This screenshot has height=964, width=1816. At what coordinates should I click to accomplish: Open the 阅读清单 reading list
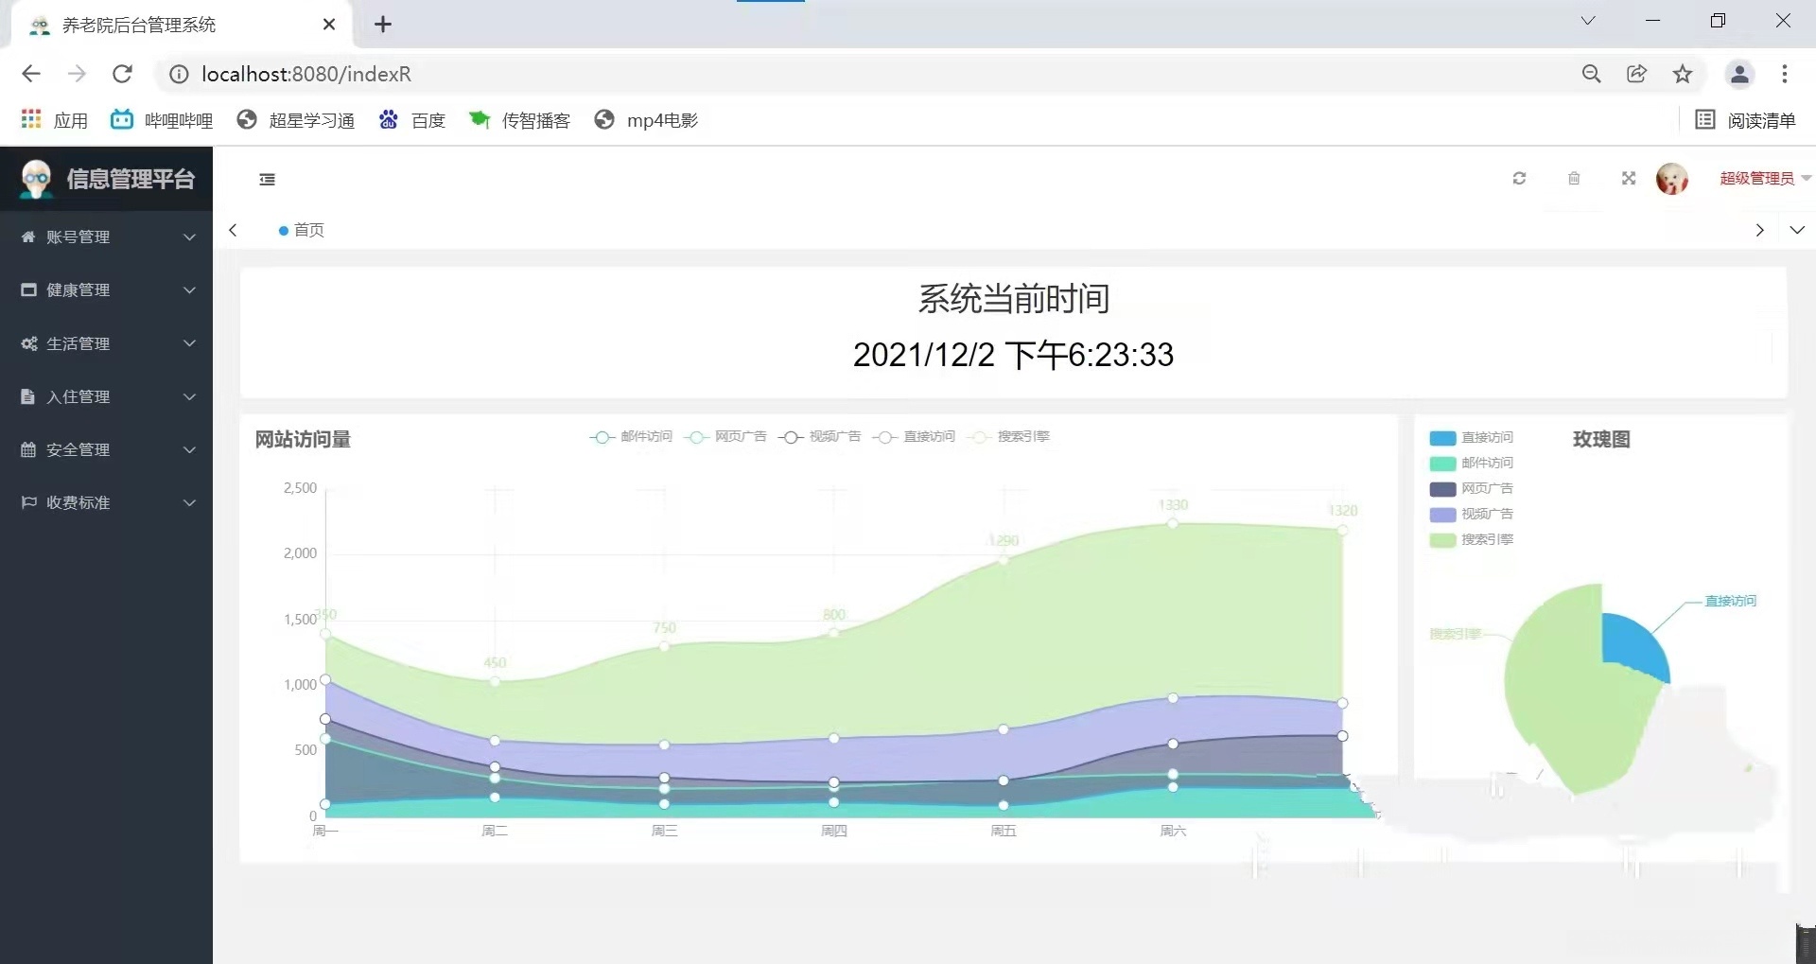coord(1746,120)
